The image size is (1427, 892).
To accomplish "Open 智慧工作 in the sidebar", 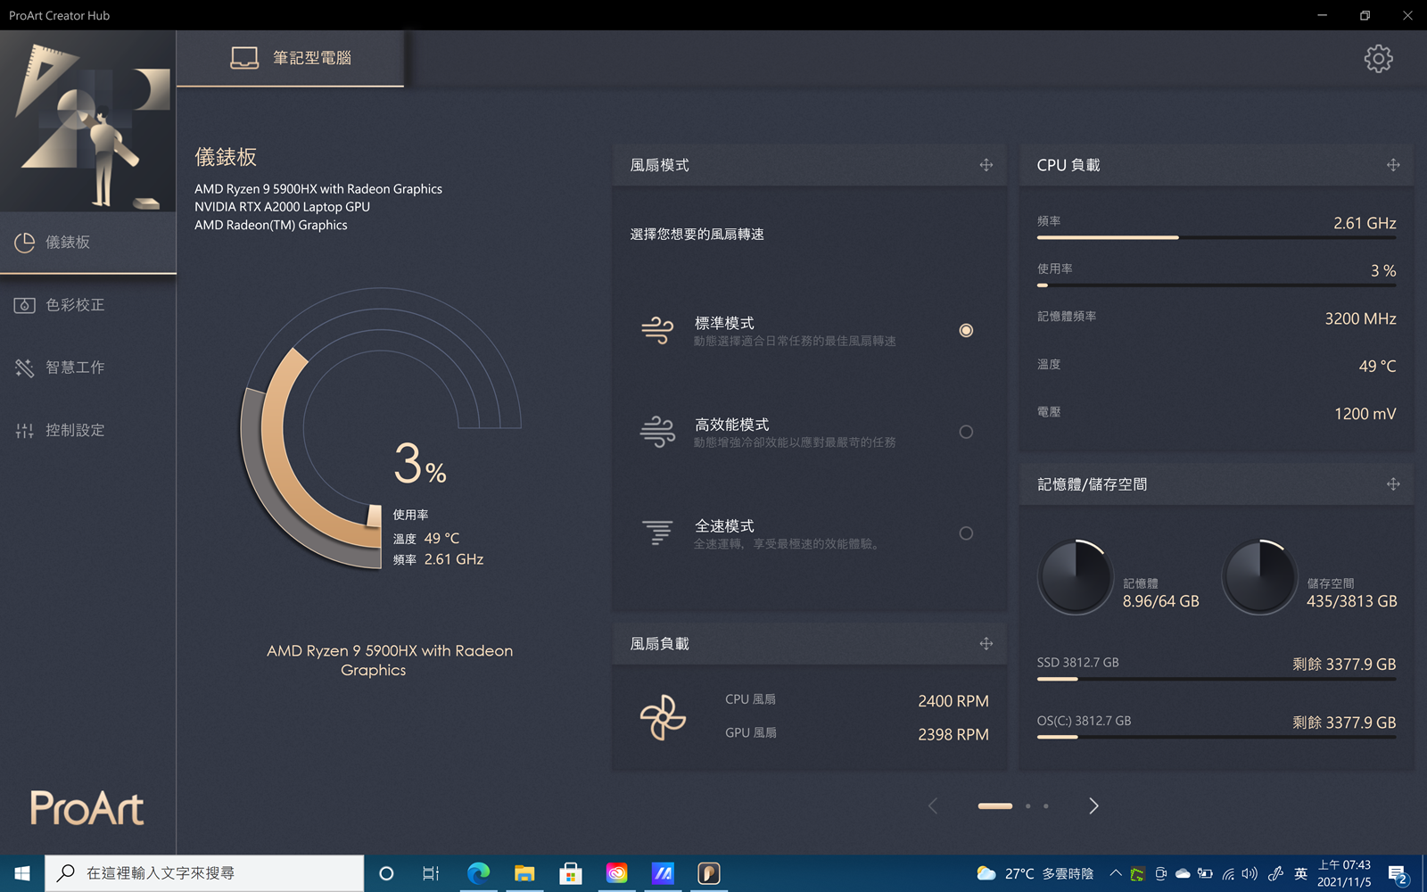I will 76,368.
